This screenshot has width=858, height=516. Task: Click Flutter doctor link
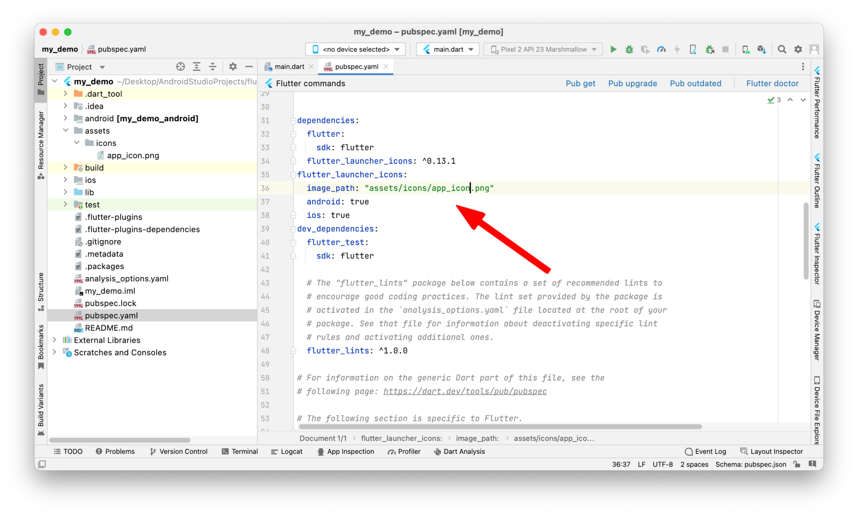[772, 83]
